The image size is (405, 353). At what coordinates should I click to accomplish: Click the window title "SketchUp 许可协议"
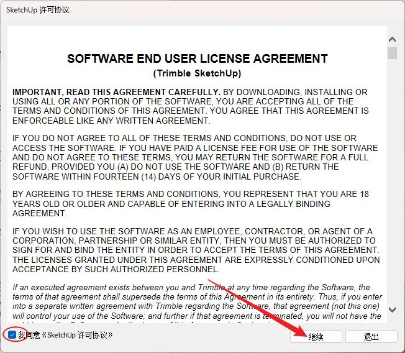coord(38,10)
